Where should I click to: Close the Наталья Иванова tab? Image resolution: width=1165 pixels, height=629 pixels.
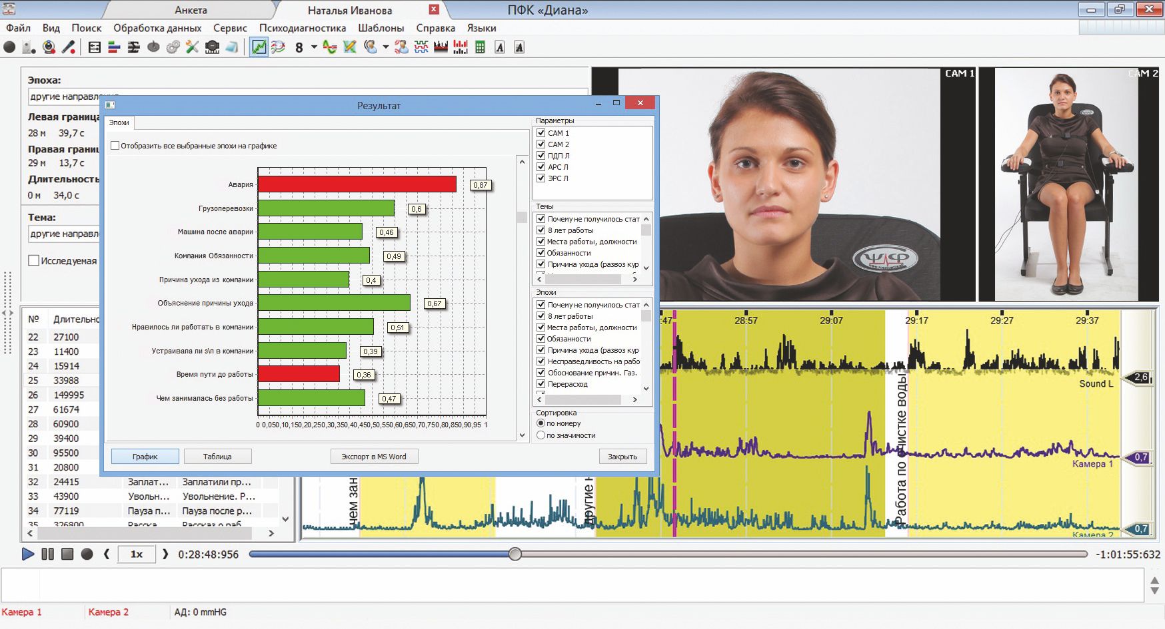pos(434,9)
